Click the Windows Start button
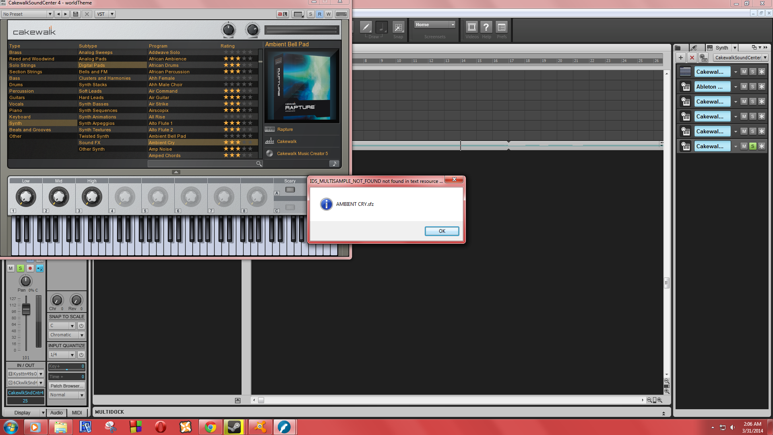Image resolution: width=773 pixels, height=435 pixels. tap(11, 427)
